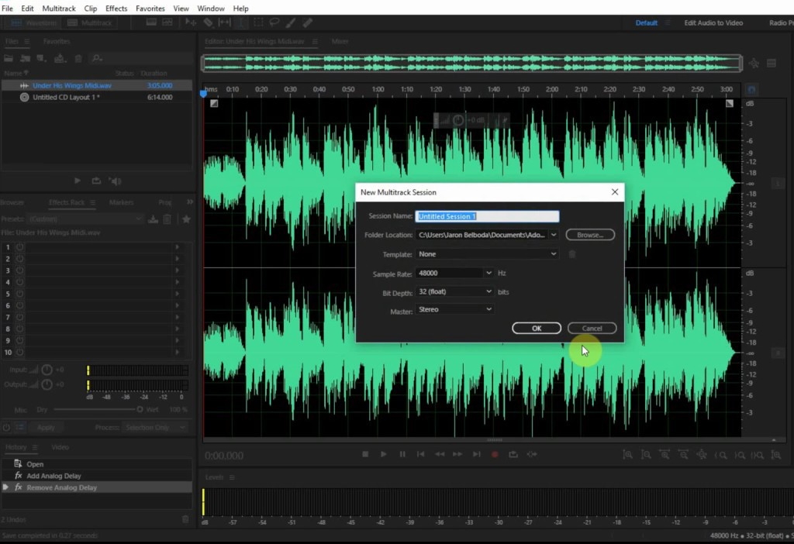Select the Move tool in the toolbar

[x=191, y=22]
